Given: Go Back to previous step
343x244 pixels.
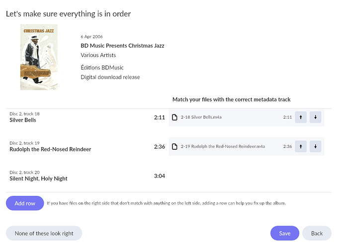Looking at the screenshot, I should tap(317, 233).
